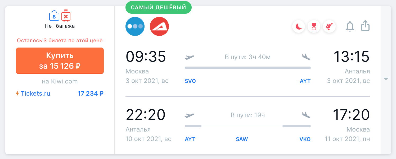Select the 17 234 ₽ price

[x=91, y=93]
